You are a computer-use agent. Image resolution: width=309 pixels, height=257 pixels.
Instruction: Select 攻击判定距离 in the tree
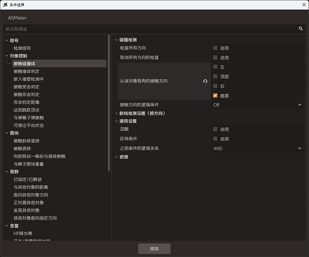tap(26, 102)
